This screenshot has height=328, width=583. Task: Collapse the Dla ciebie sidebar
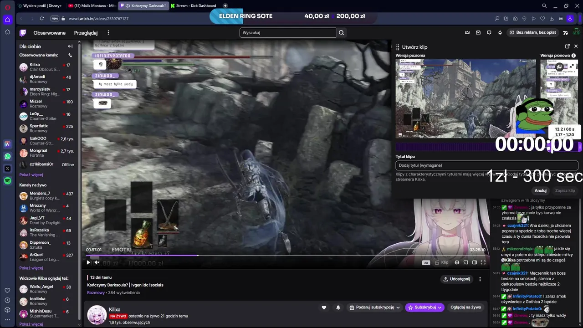click(70, 46)
